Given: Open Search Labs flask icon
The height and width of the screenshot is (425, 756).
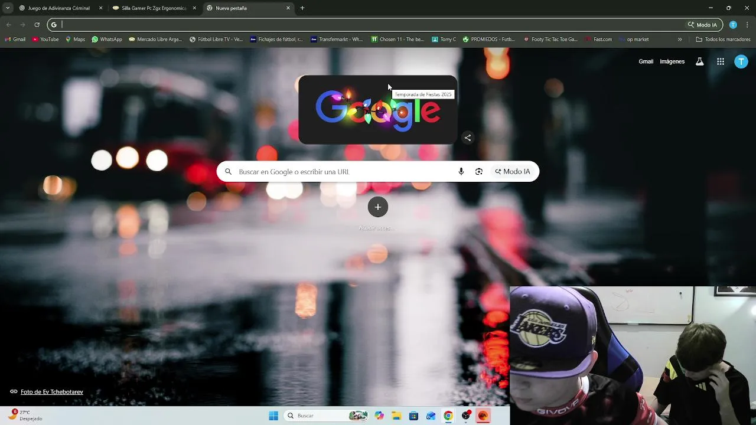Looking at the screenshot, I should click(700, 61).
